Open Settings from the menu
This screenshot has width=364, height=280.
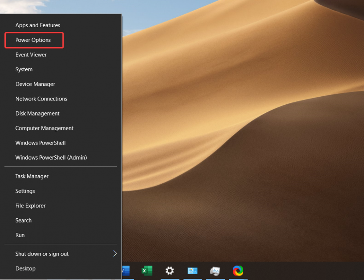tap(61, 191)
